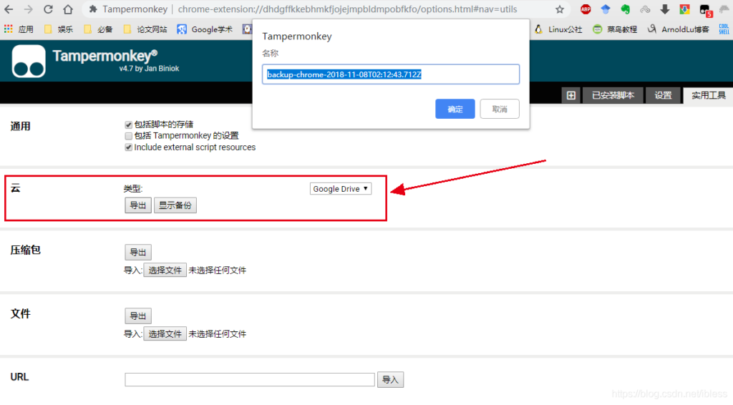Focus the URL import input field
Screen dimensions: 733x405
250,380
